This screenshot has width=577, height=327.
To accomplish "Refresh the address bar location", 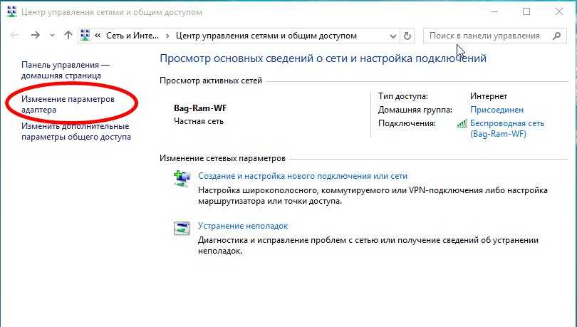I will click(407, 35).
